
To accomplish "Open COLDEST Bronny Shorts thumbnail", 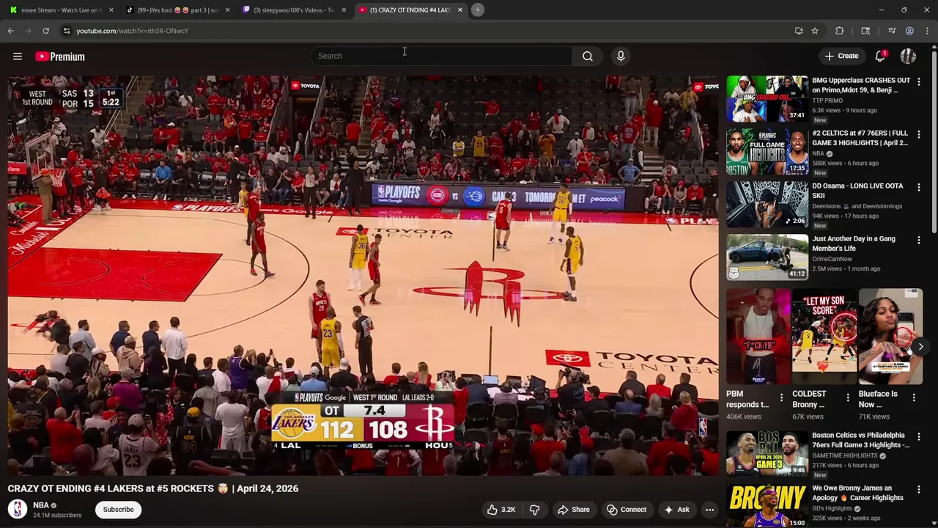I will coord(824,337).
